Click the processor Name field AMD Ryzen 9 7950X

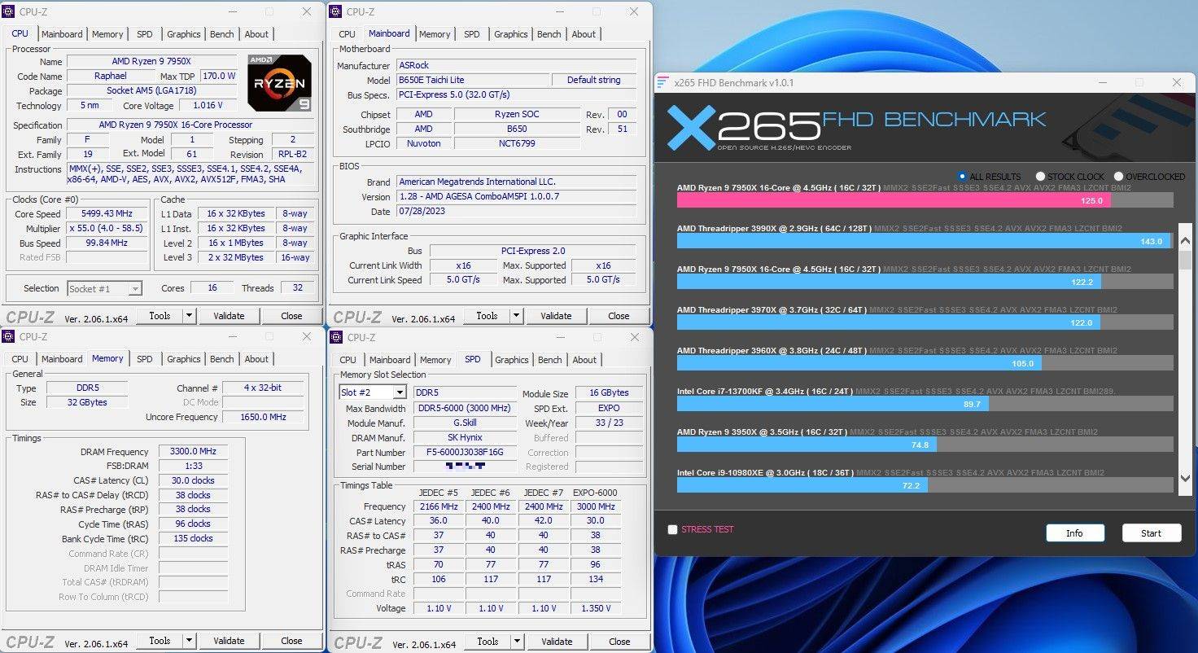click(152, 62)
